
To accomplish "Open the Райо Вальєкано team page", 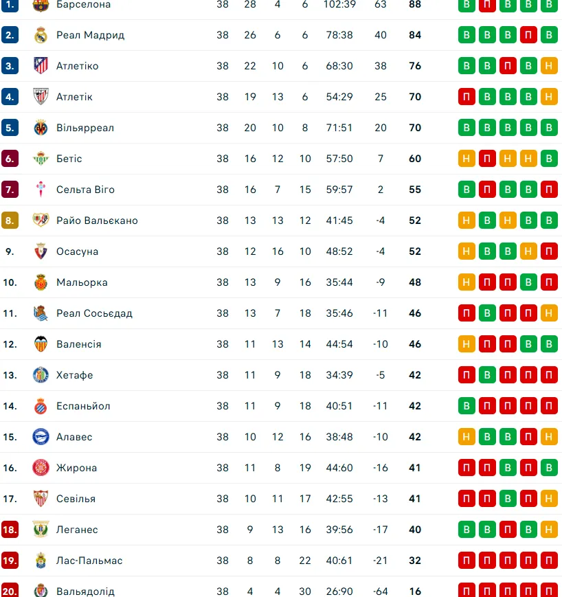I will [x=97, y=221].
